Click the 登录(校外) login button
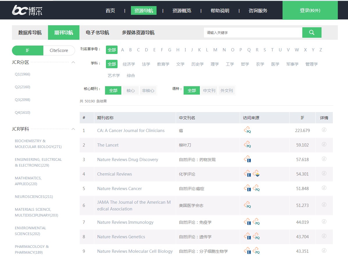Image resolution: width=348 pixels, height=258 pixels. [310, 10]
